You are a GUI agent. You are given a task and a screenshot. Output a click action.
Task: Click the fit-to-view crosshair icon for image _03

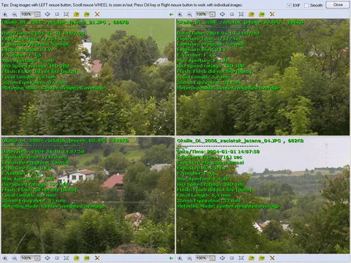click(x=48, y=258)
